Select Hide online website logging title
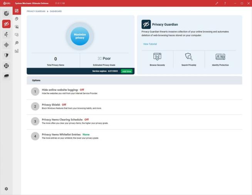This screenshot has width=252, height=195. (x=60, y=90)
